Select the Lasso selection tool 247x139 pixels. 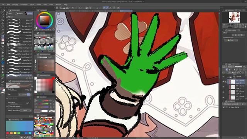[x=3, y=26]
